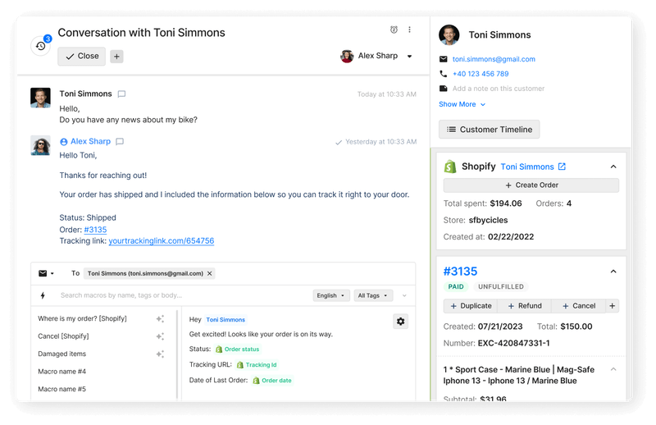
Task: Click the plus icon next to Close
Action: (x=116, y=57)
